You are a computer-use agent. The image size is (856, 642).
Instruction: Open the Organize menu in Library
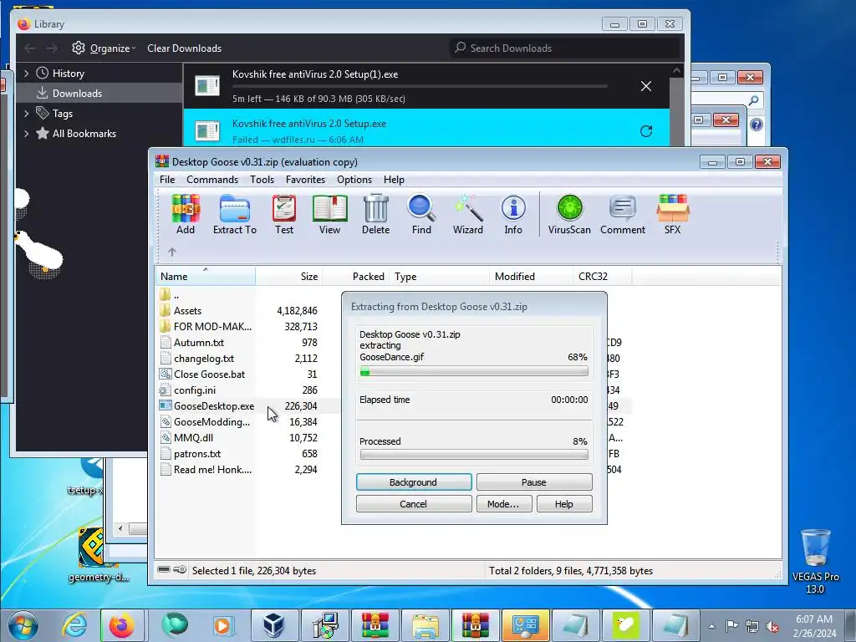pyautogui.click(x=104, y=48)
